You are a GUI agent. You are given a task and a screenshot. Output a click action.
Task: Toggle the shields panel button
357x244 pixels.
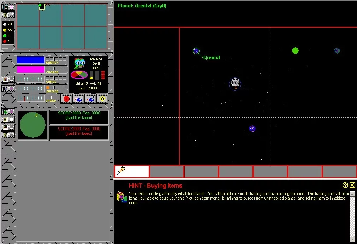tap(8, 89)
